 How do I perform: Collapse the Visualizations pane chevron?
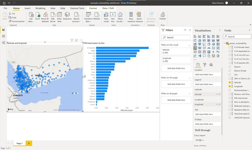[x=220, y=30]
